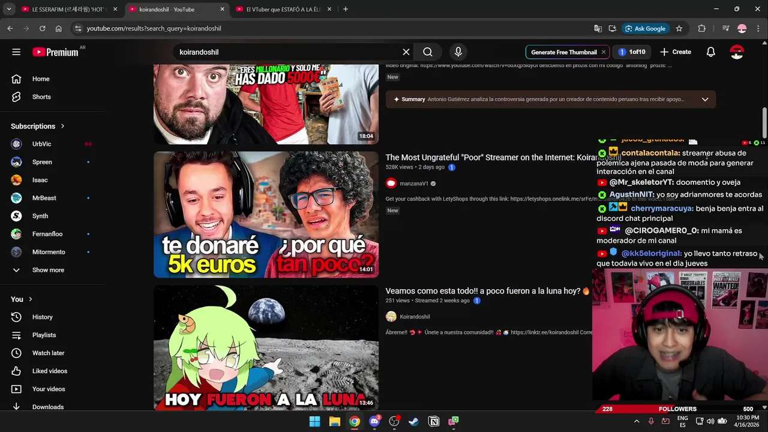Open the Koirandoshil channel link
The image size is (768, 432).
tap(415, 317)
